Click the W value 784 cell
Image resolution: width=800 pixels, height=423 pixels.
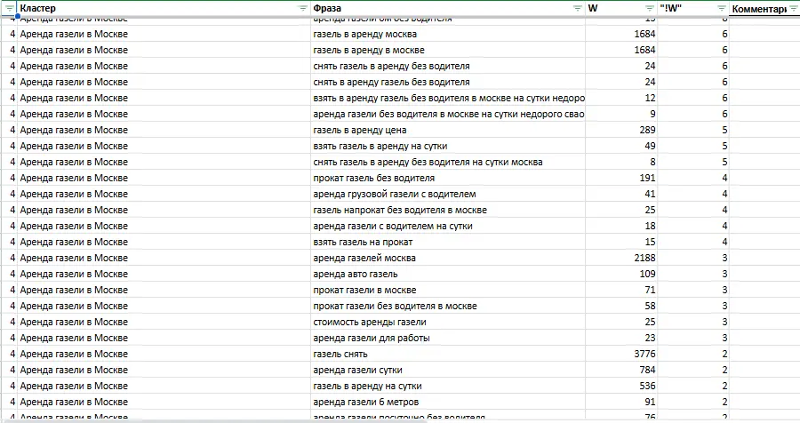tap(620, 370)
